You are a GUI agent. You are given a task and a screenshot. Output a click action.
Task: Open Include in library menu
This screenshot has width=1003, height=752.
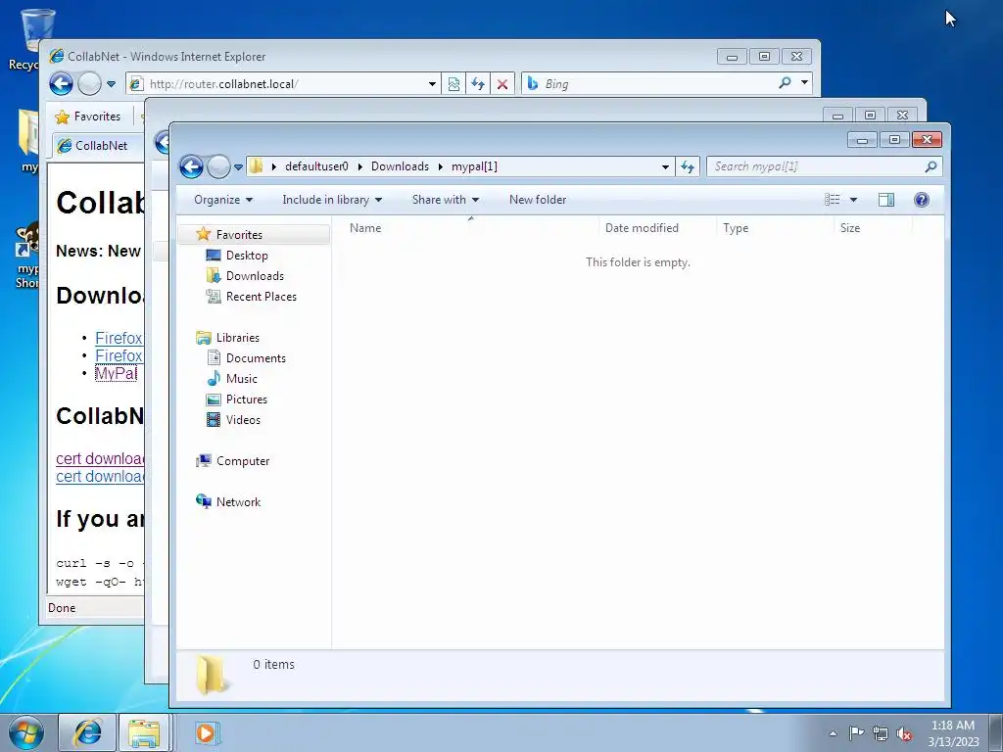coord(332,200)
